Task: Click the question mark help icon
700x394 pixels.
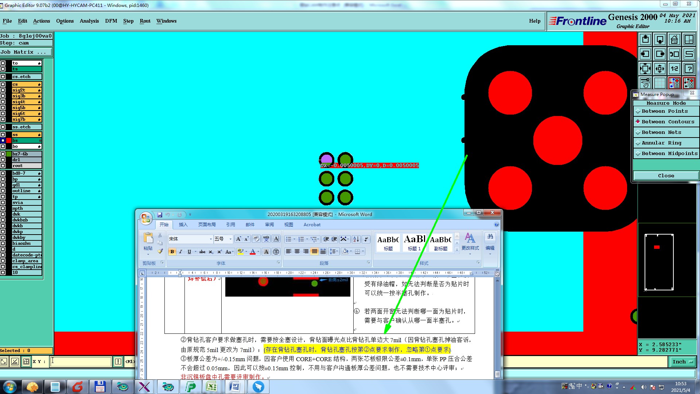Action: click(x=689, y=69)
